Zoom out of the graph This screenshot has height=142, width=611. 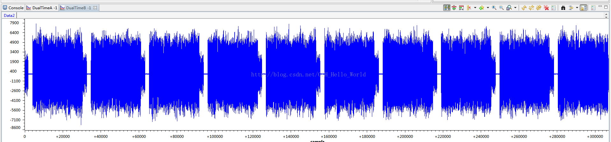pos(501,8)
